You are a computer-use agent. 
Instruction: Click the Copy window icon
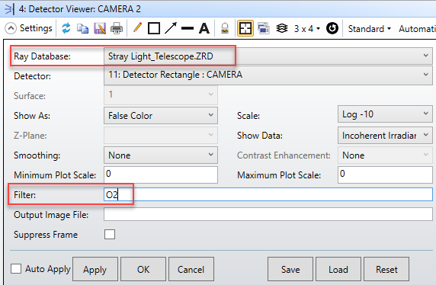pos(82,29)
